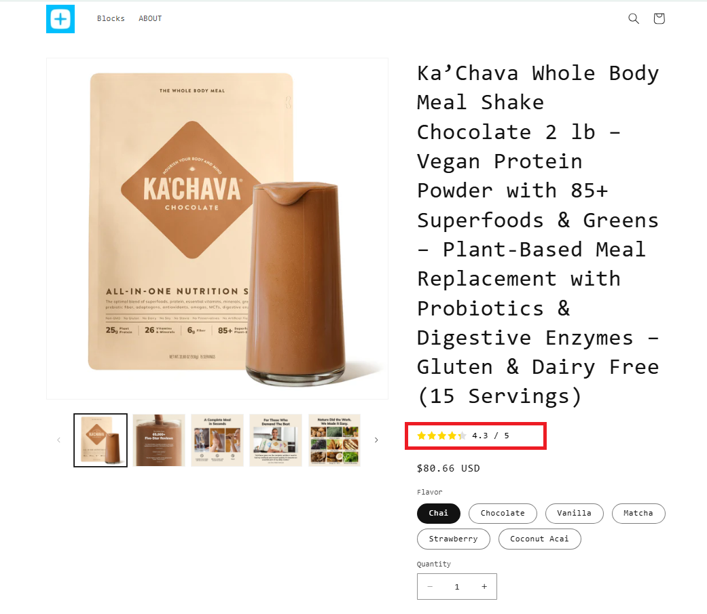This screenshot has width=707, height=614.
Task: Select the Vanilla flavor option
Action: 574,513
